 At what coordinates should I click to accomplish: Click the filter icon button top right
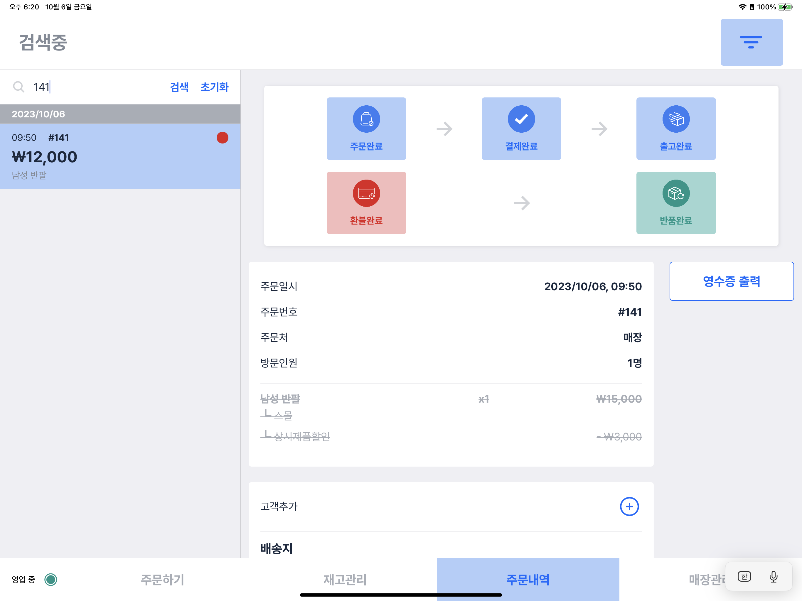pyautogui.click(x=751, y=42)
